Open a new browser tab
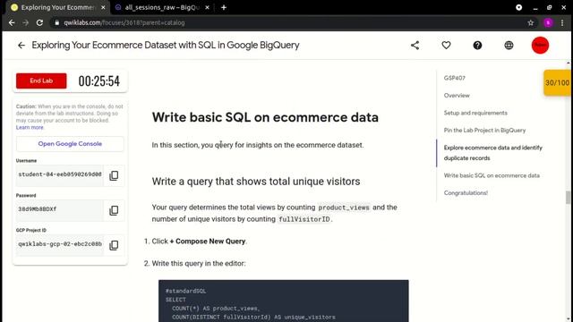Viewport: 573px width, 322px height. 224,7
